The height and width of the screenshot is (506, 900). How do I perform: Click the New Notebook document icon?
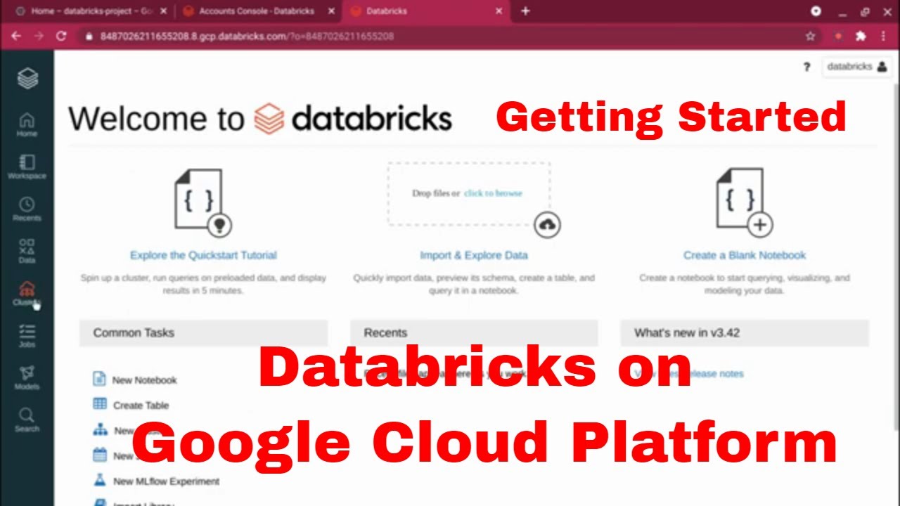[100, 379]
